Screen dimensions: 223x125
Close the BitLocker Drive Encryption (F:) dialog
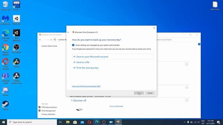pos(154,28)
